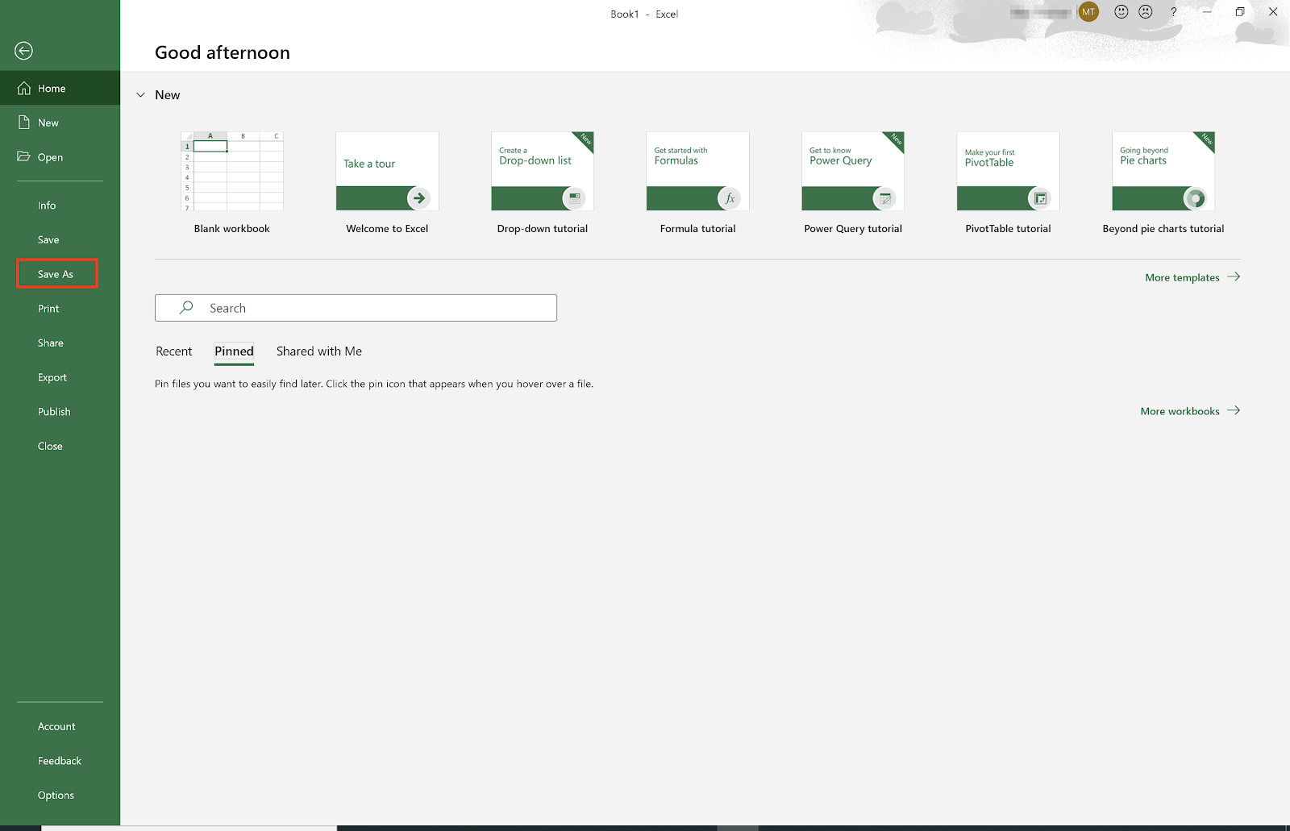Open Help question mark icon
The height and width of the screenshot is (831, 1290).
click(1174, 11)
